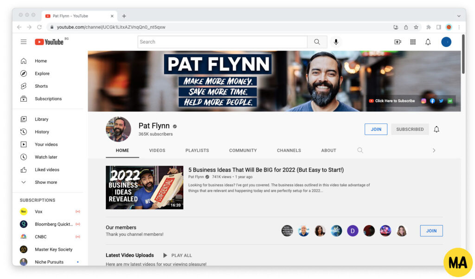
Task: Switch to the About tab
Action: 329,150
